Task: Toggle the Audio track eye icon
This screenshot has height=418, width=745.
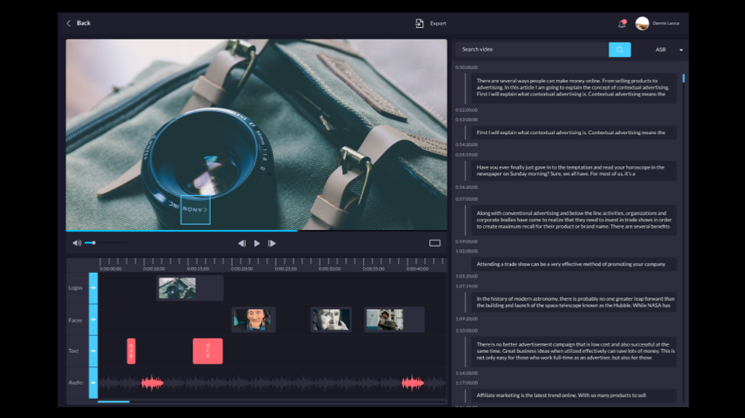Action: click(93, 382)
